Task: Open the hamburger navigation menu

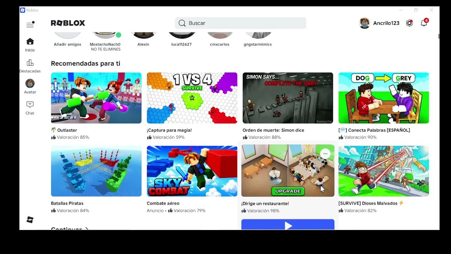Action: pos(30,24)
